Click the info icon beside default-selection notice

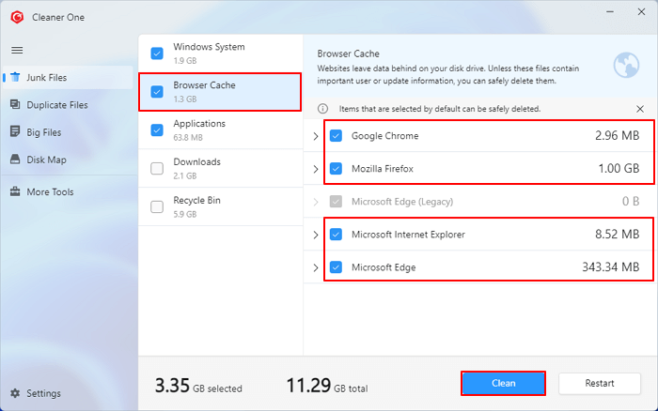(x=322, y=109)
